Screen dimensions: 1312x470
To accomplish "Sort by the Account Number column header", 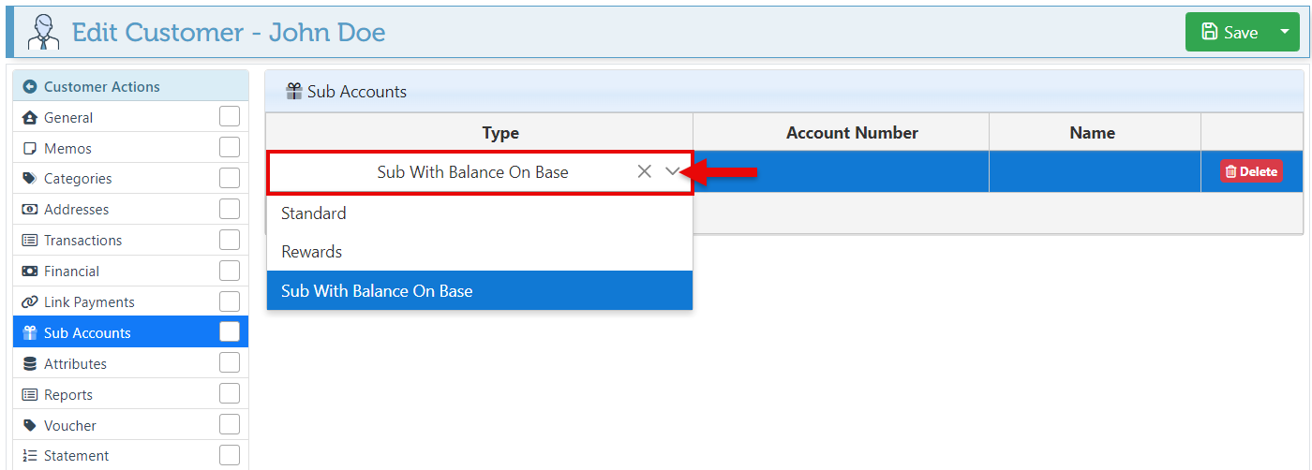I will pyautogui.click(x=852, y=133).
